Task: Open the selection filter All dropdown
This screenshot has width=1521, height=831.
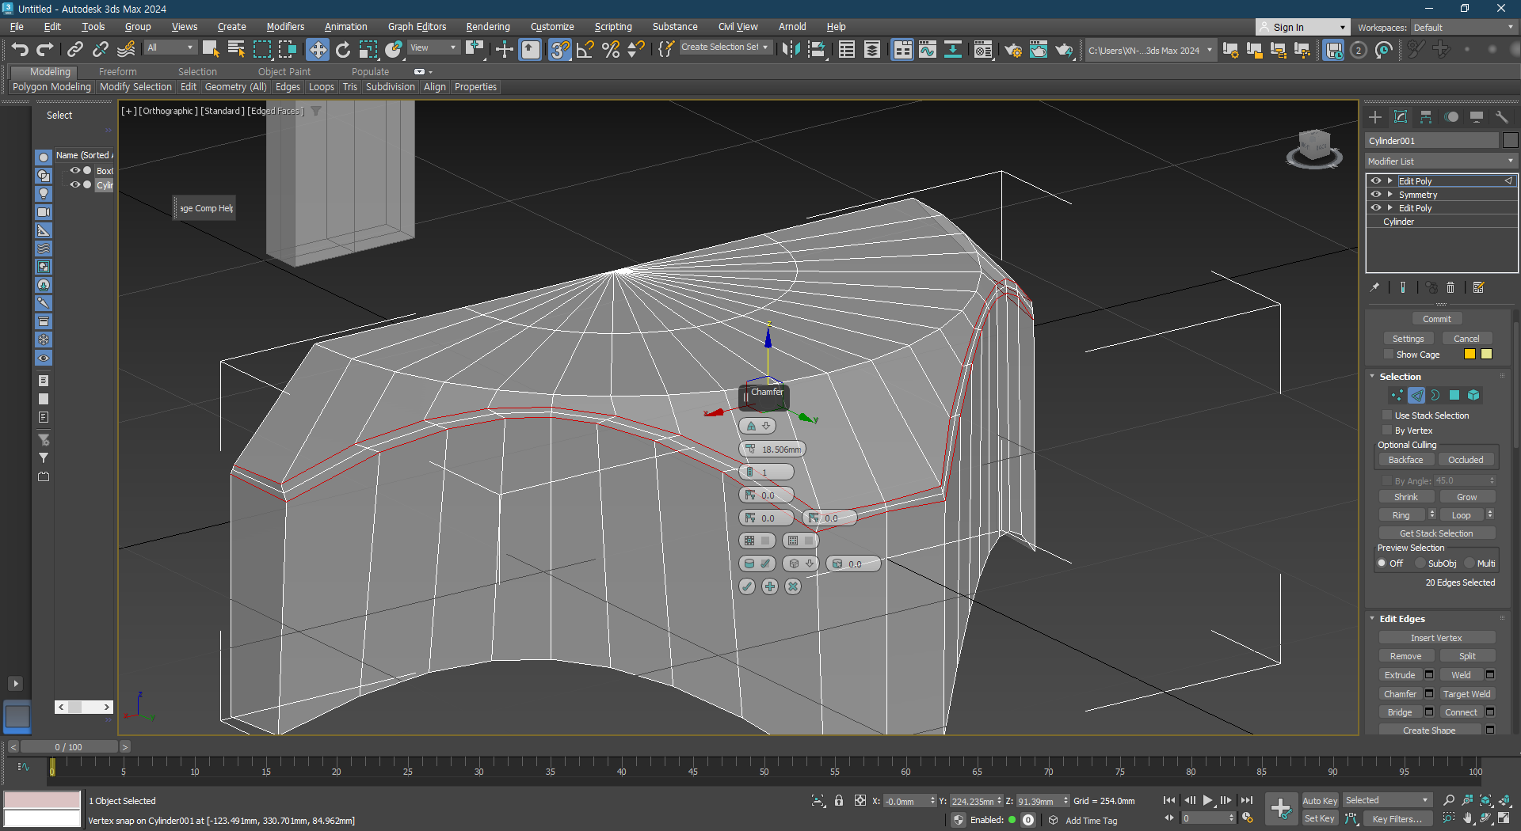Action: 170,47
